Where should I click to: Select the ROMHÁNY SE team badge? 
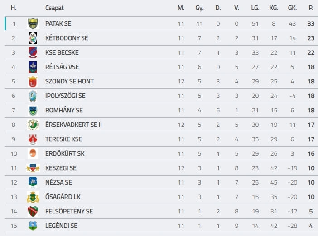pyautogui.click(x=33, y=110)
